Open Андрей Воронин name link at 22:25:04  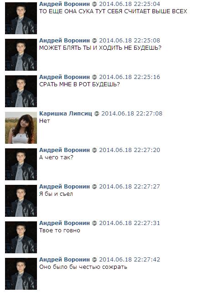[64, 4]
